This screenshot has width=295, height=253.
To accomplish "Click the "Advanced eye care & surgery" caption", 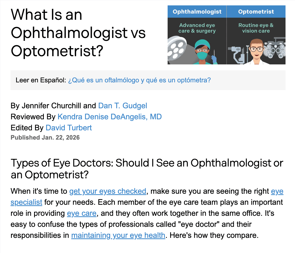I will [197, 28].
